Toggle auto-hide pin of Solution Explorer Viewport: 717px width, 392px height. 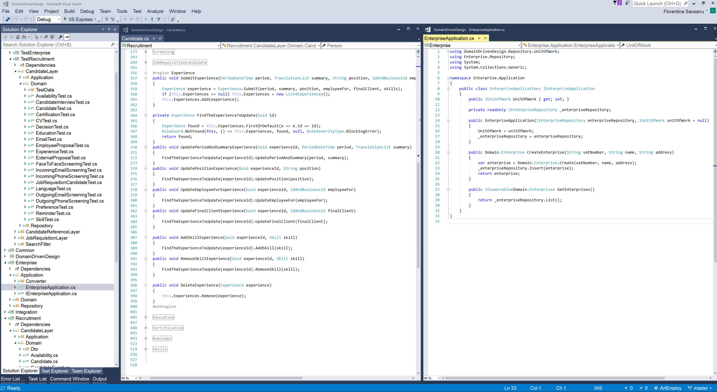click(109, 29)
